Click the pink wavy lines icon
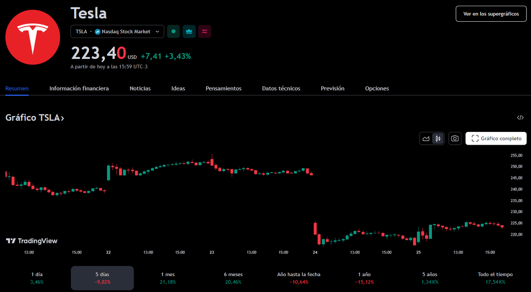This screenshot has height=292, width=531. pyautogui.click(x=204, y=31)
